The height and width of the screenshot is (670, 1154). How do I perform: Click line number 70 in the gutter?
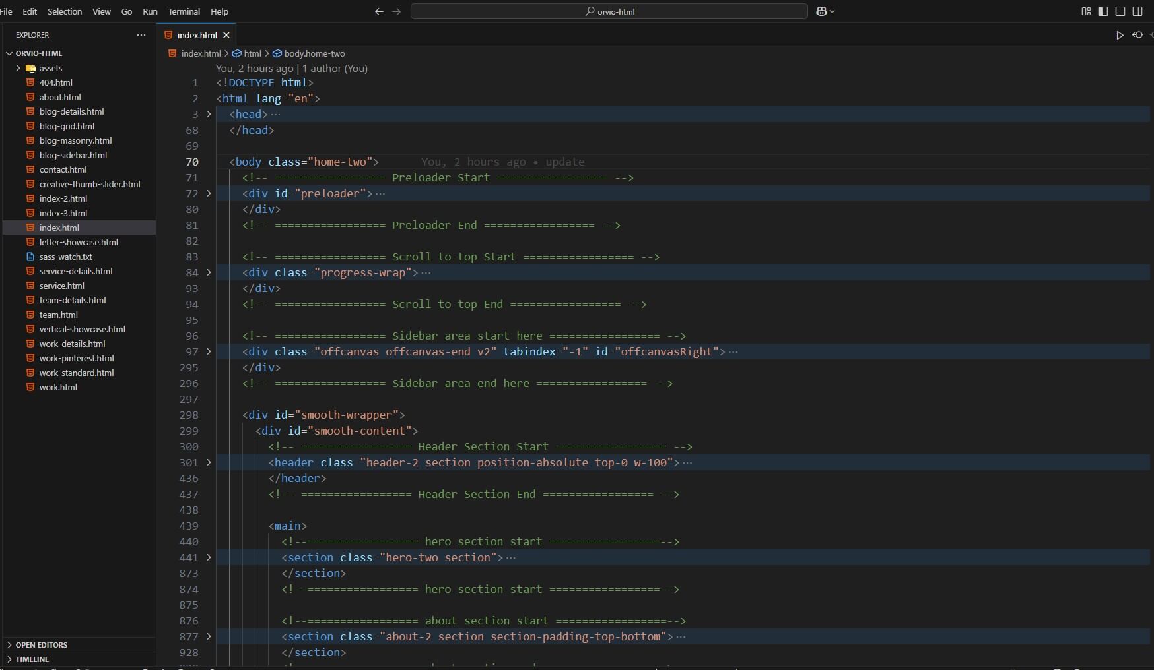192,162
